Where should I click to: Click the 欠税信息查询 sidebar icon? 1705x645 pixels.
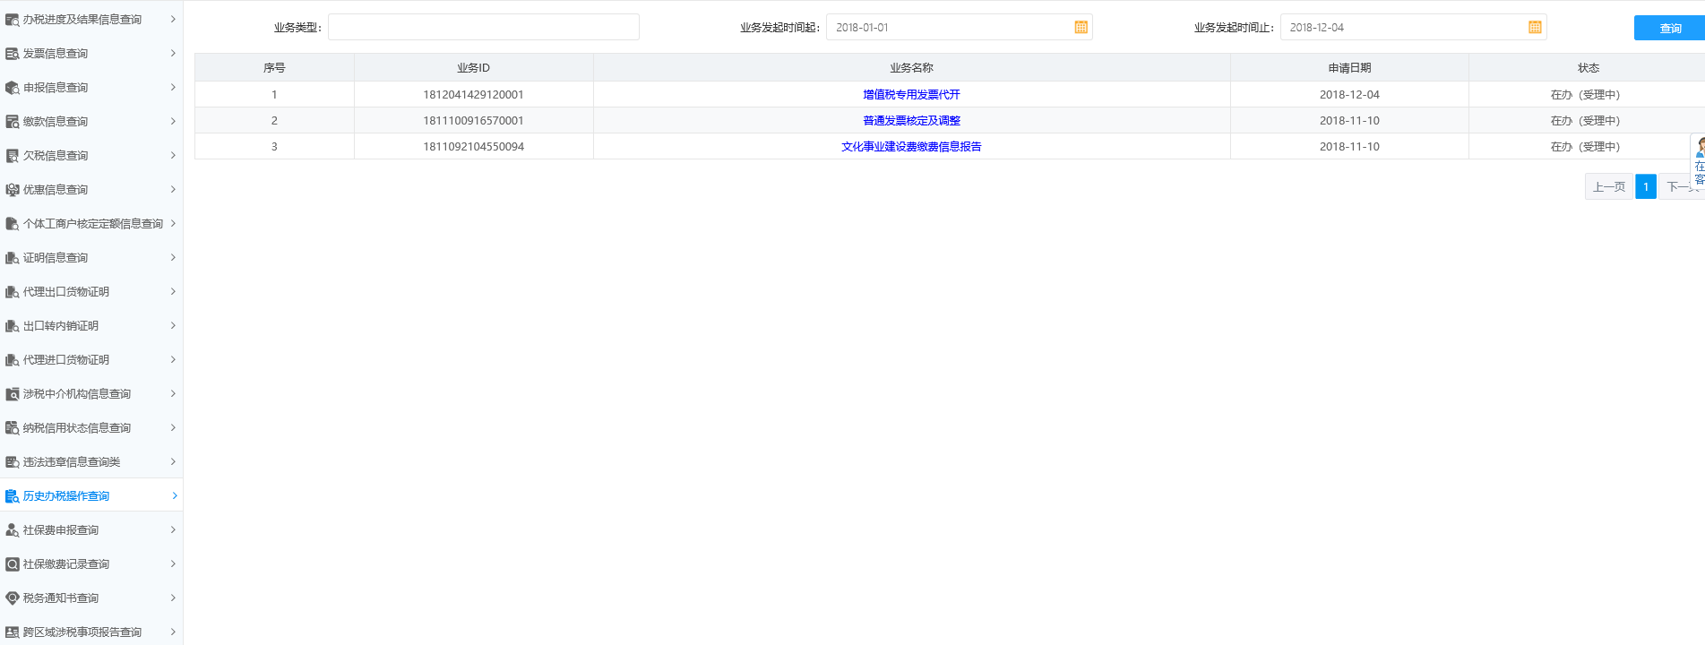[12, 156]
